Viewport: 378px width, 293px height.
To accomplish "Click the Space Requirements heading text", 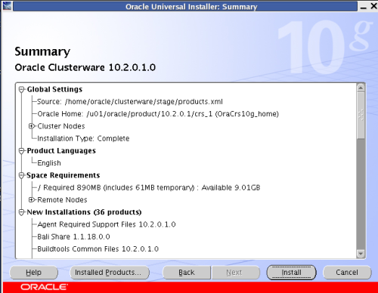I will [x=64, y=175].
